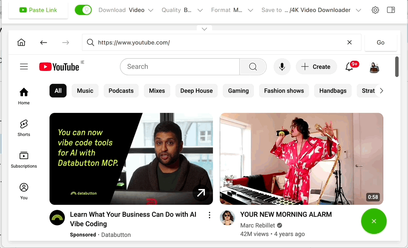Open the Format dropdown

pos(232,10)
